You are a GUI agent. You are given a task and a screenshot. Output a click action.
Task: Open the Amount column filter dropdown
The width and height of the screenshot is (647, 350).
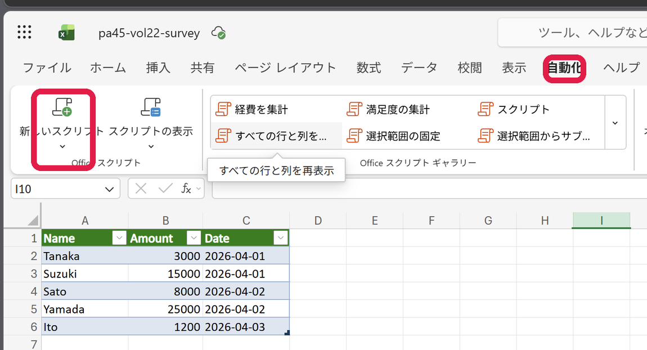coord(194,237)
